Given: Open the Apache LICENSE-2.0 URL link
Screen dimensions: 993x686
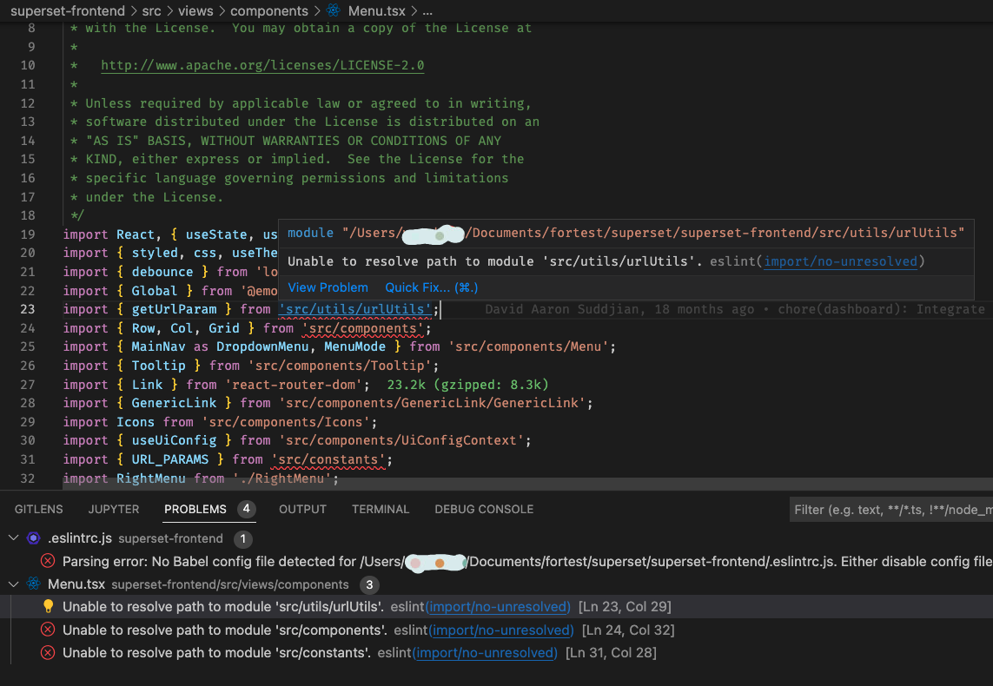Looking at the screenshot, I should pos(262,65).
